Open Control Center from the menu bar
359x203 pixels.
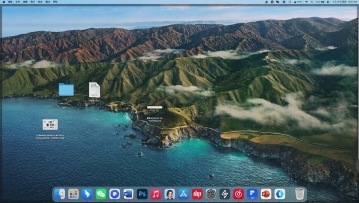pos(328,2)
